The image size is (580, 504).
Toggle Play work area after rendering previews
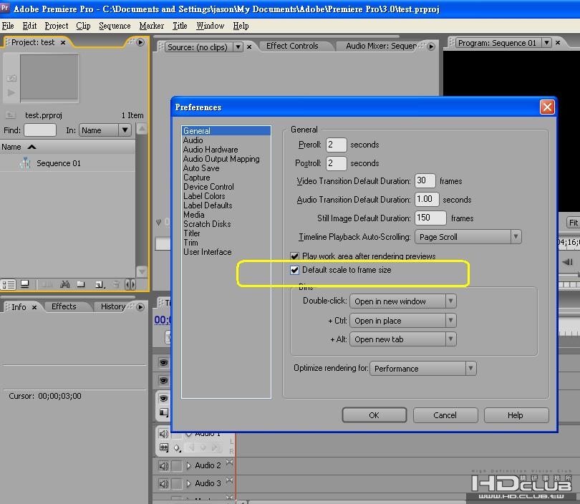pos(294,256)
